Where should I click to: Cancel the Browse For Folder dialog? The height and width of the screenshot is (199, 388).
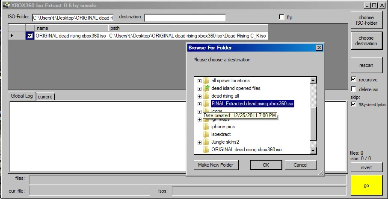pyautogui.click(x=301, y=165)
